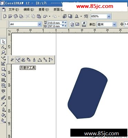
Task: Select the Basic Shapes tool
Action: (x=3, y=86)
